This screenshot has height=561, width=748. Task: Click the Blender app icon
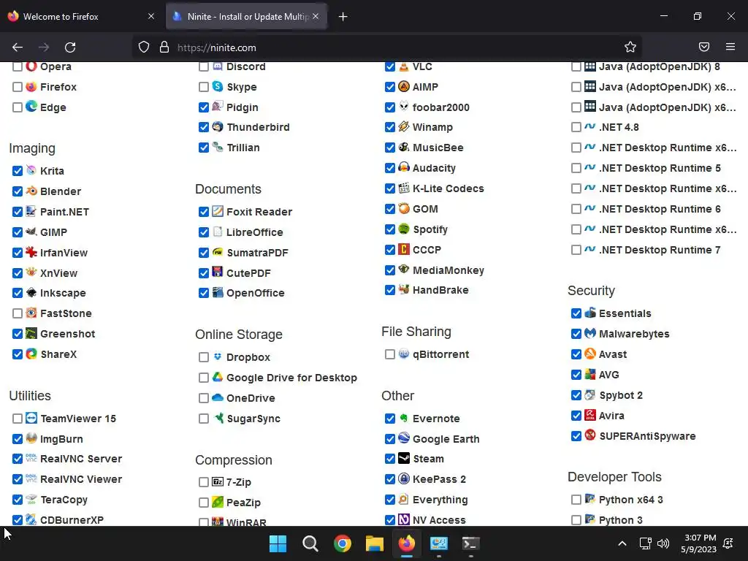click(x=31, y=191)
